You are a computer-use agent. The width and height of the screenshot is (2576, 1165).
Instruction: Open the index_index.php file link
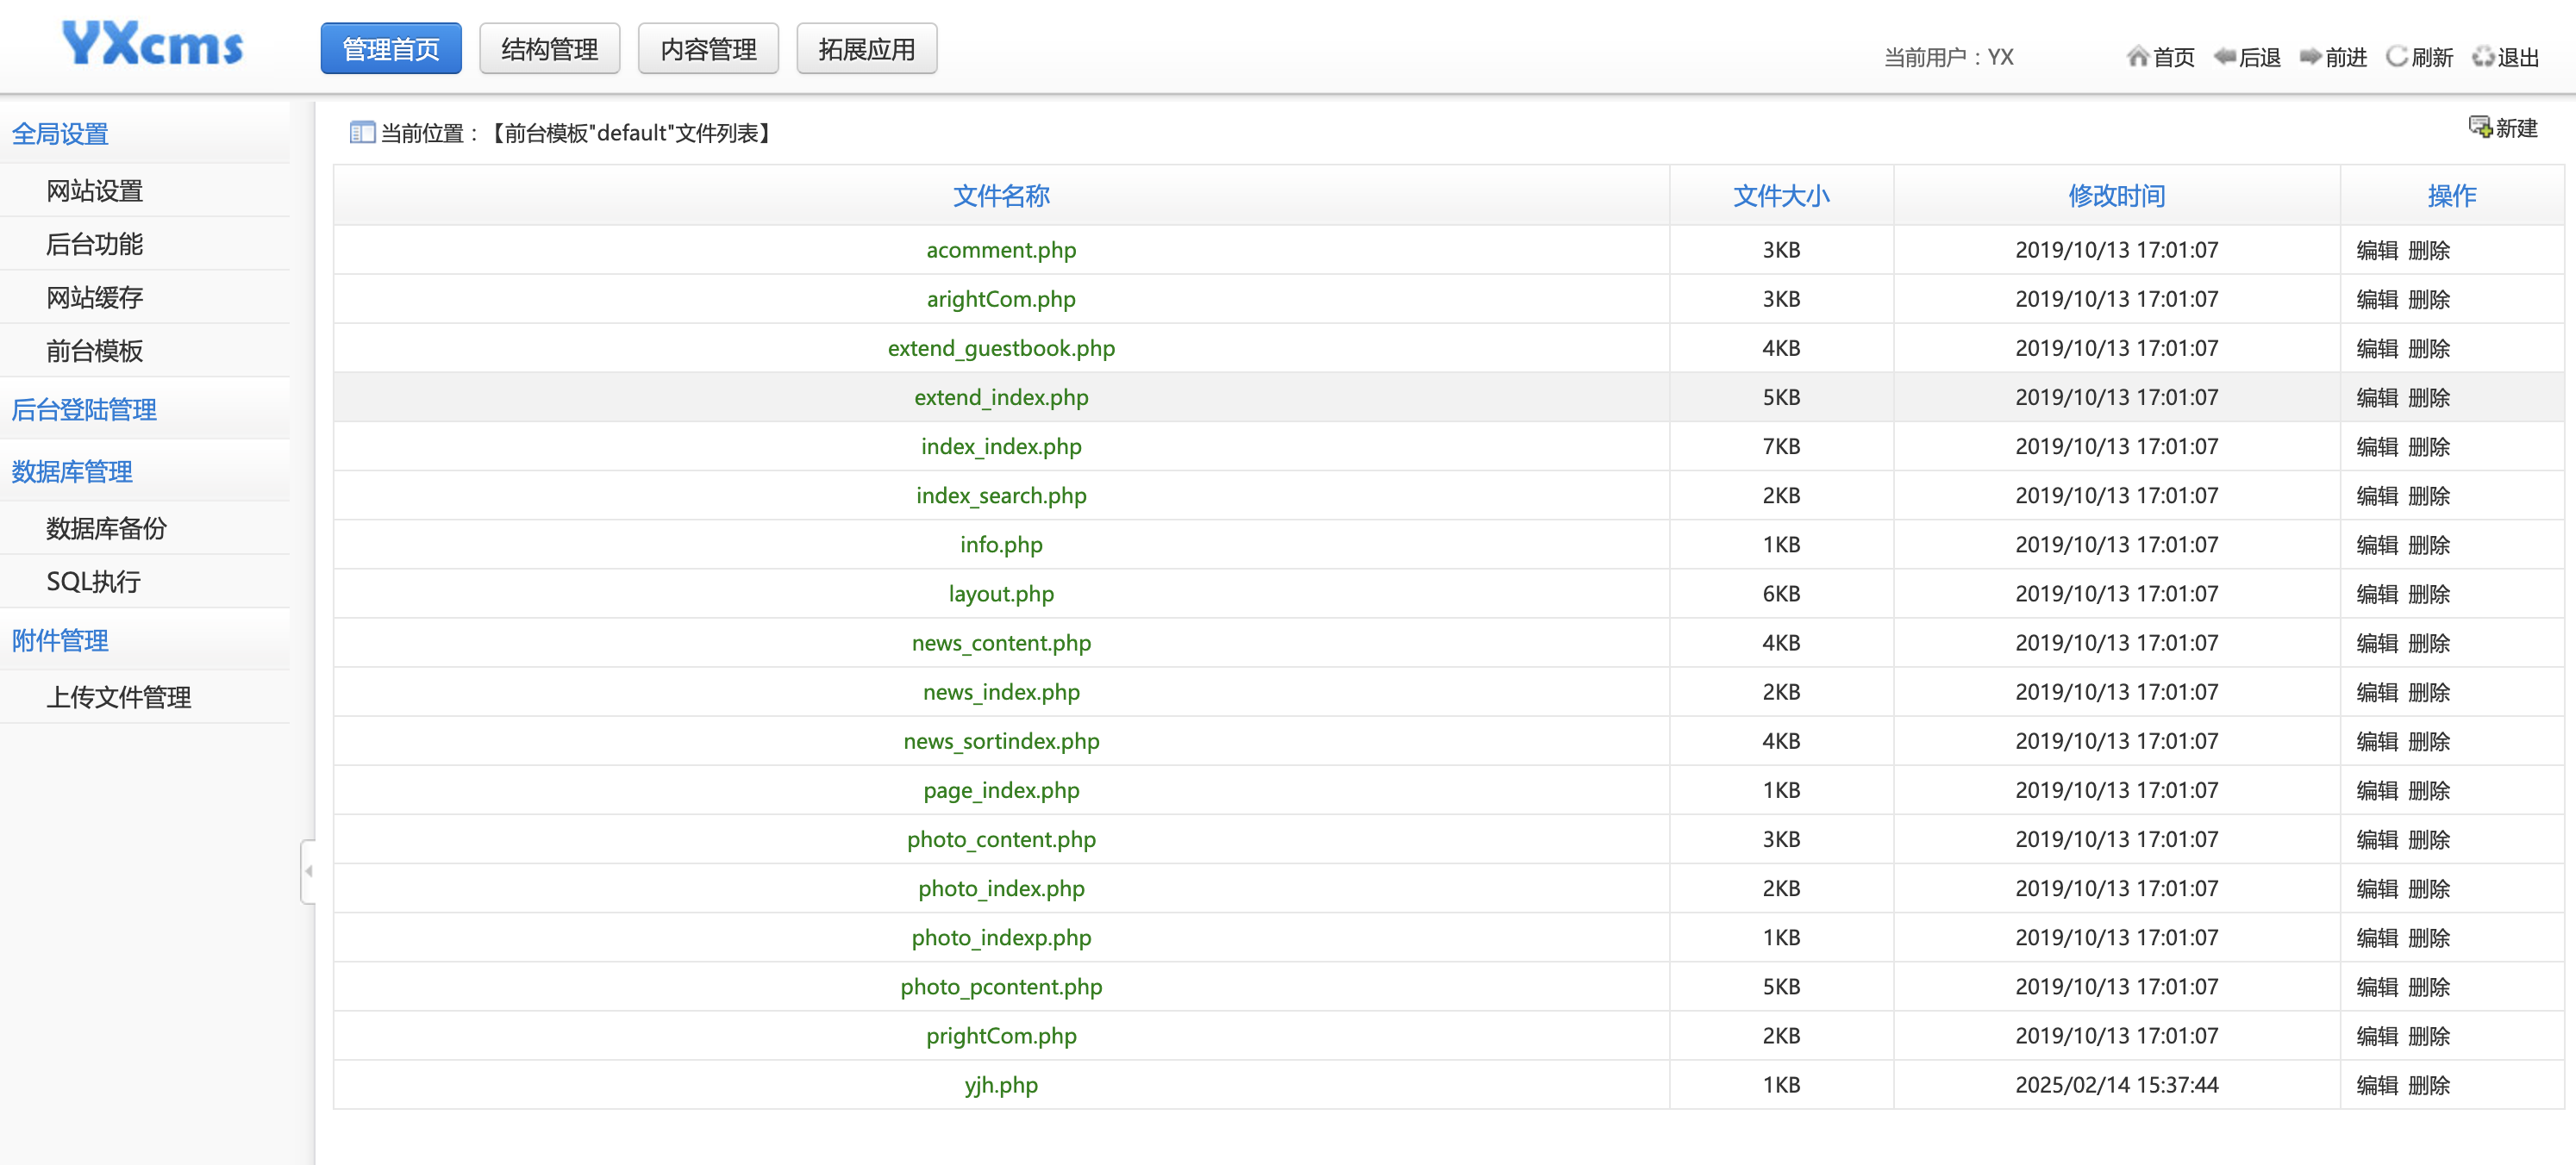coord(1001,445)
